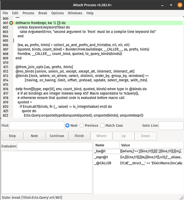Open the Options menu

[x=57, y=13]
